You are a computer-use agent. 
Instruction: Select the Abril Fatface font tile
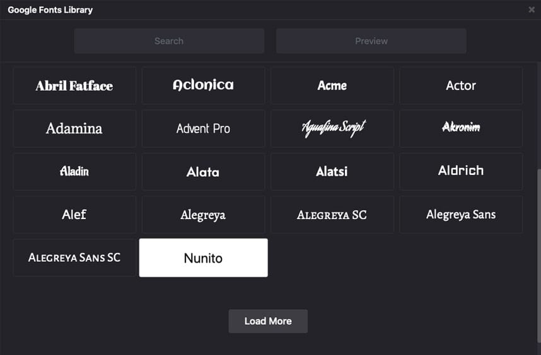(74, 86)
